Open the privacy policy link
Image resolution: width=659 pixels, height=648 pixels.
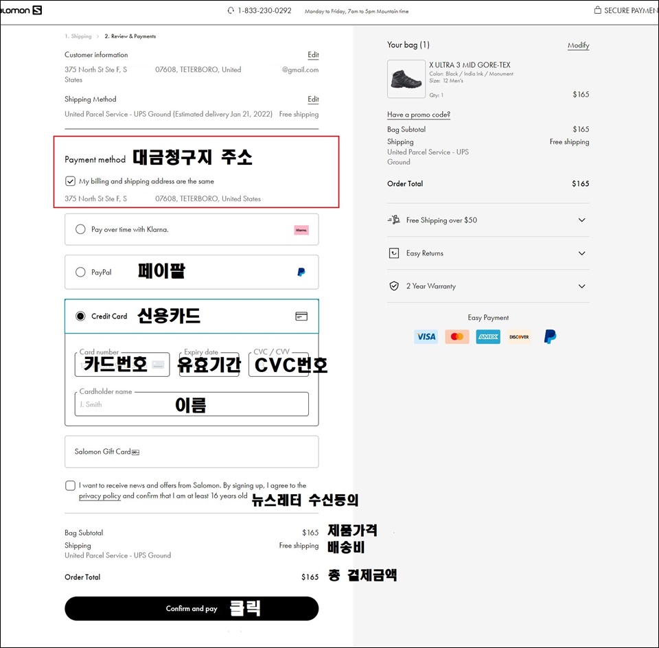coord(100,496)
